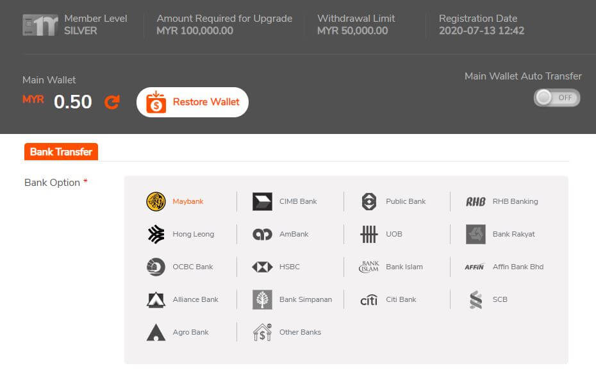Pick the Affin Bank logo icon
Viewport: 596px width, 384px height.
point(475,267)
